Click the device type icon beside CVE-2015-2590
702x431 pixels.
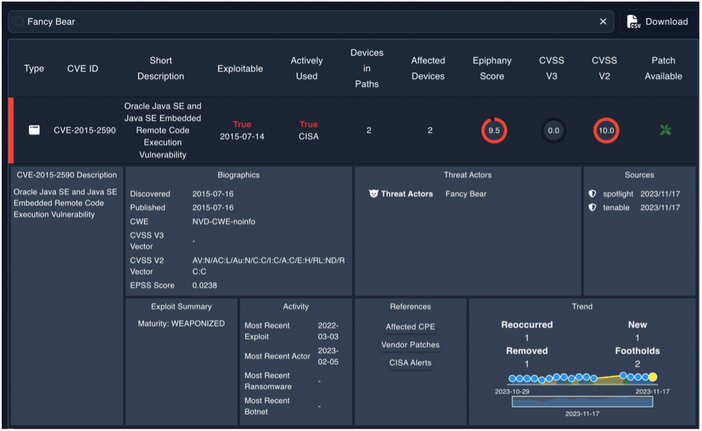coord(34,130)
